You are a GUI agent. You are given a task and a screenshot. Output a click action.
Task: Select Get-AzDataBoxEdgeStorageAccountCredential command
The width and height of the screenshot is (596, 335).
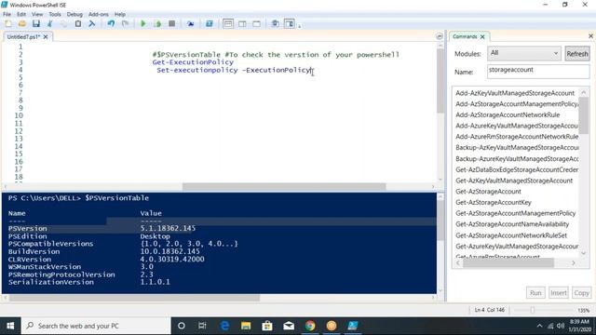[x=517, y=169]
